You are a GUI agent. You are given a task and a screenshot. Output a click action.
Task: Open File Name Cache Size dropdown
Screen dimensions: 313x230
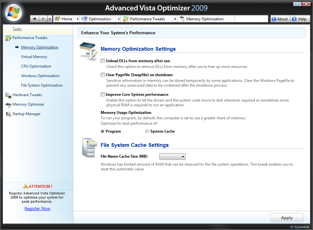[173, 157]
